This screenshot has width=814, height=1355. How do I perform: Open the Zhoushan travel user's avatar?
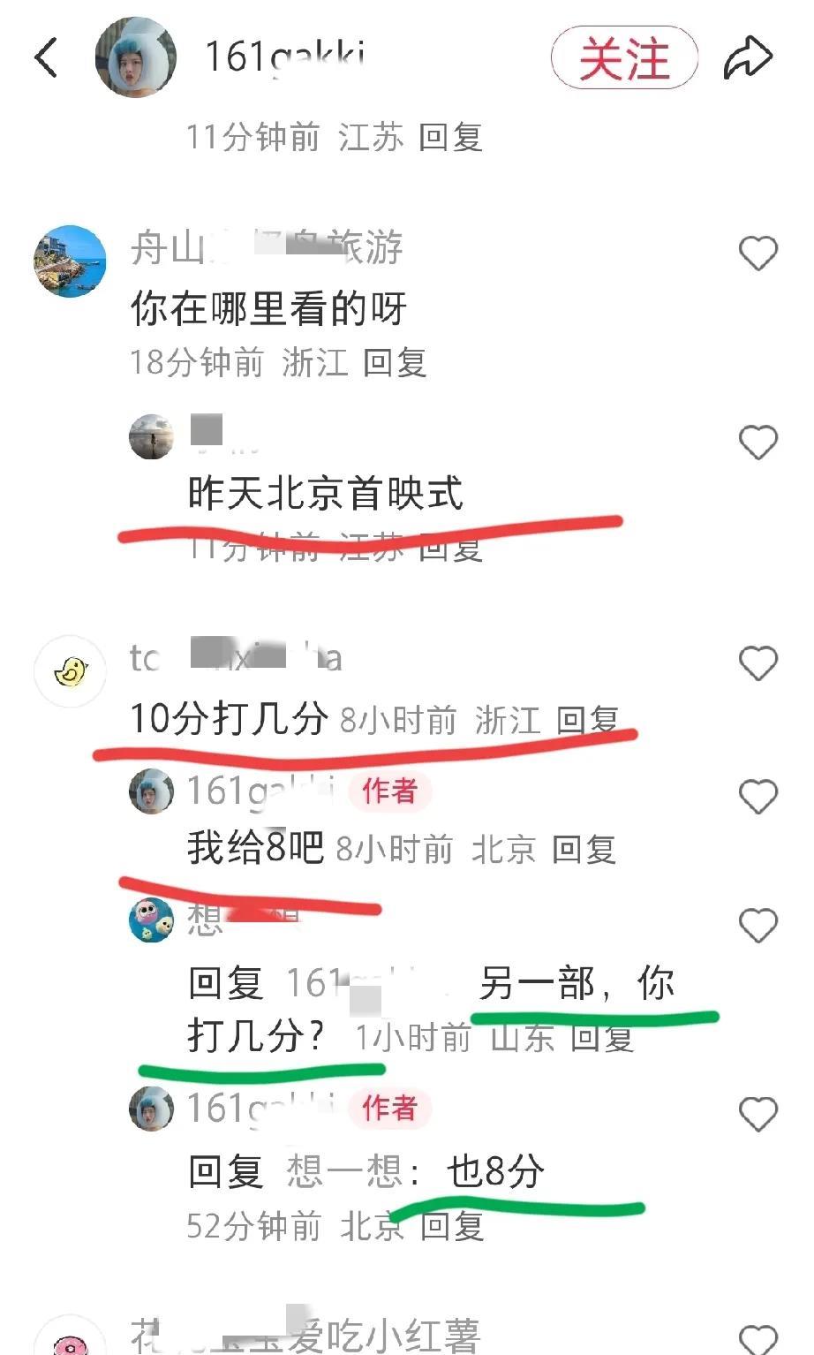[x=70, y=261]
